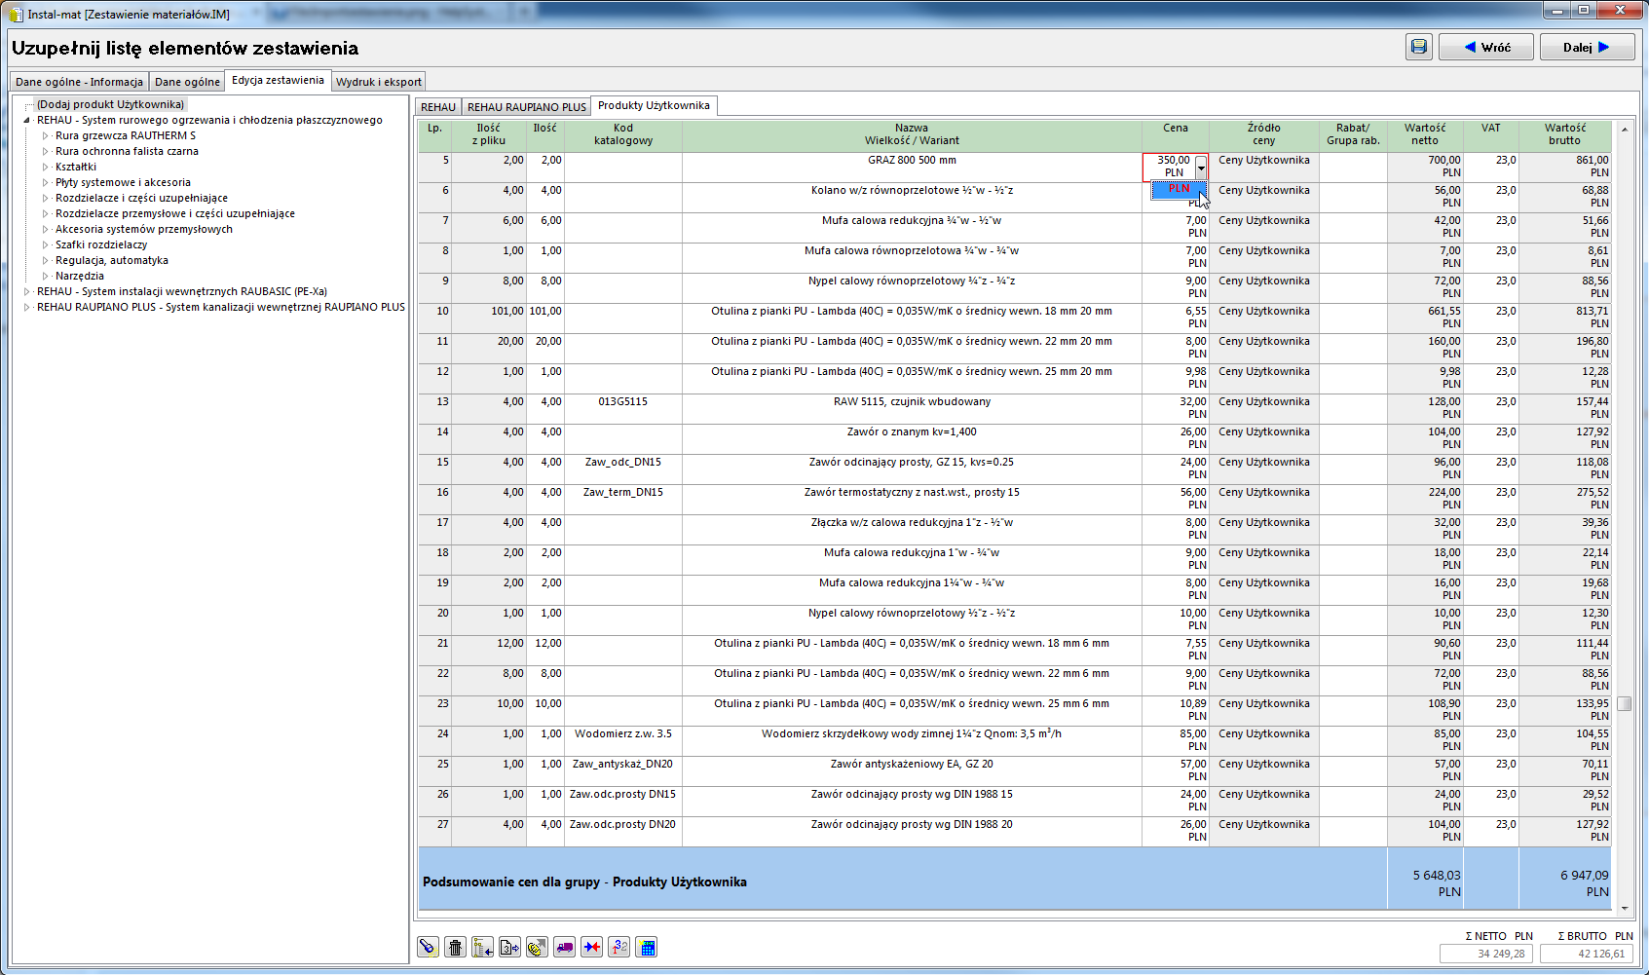The height and width of the screenshot is (975, 1649).
Task: Click the floppy disk save icon
Action: click(x=1419, y=47)
